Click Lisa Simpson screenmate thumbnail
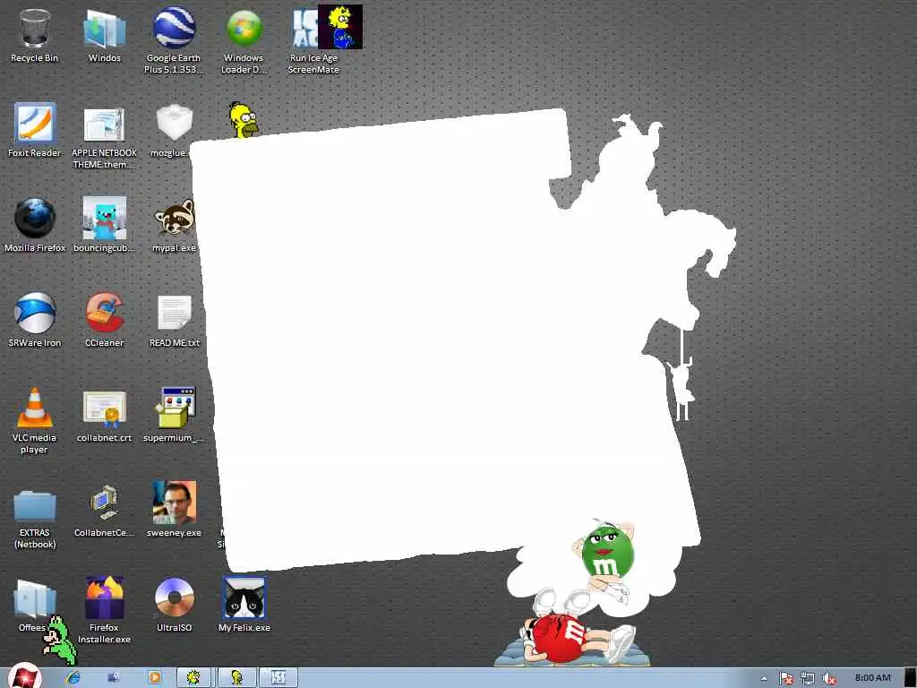The height and width of the screenshot is (688, 917). (340, 27)
